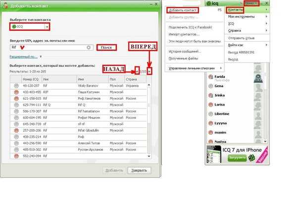Click status icon of row 645-348-739
297x223 pixels.
coord(16,124)
